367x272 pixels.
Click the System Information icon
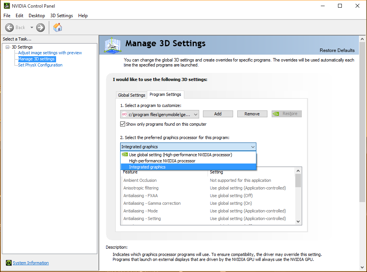click(x=9, y=263)
